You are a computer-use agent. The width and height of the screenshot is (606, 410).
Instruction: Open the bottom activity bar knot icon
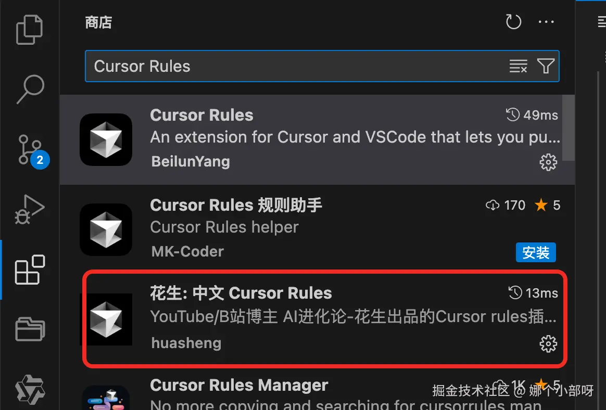(x=30, y=390)
